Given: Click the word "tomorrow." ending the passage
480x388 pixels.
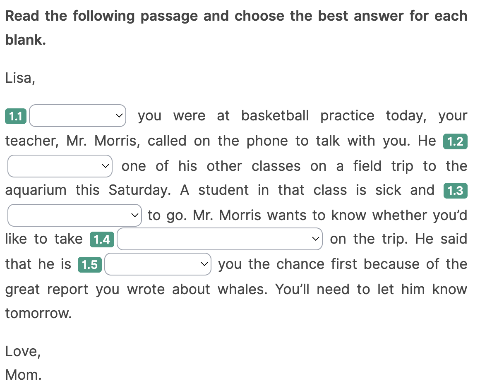Looking at the screenshot, I should (38, 314).
